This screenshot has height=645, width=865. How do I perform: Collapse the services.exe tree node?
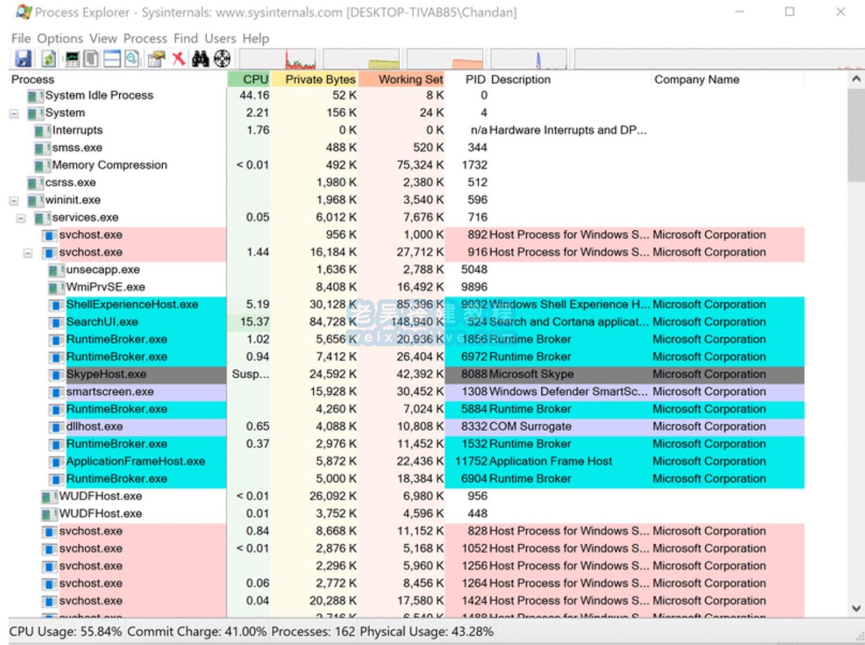[21, 218]
